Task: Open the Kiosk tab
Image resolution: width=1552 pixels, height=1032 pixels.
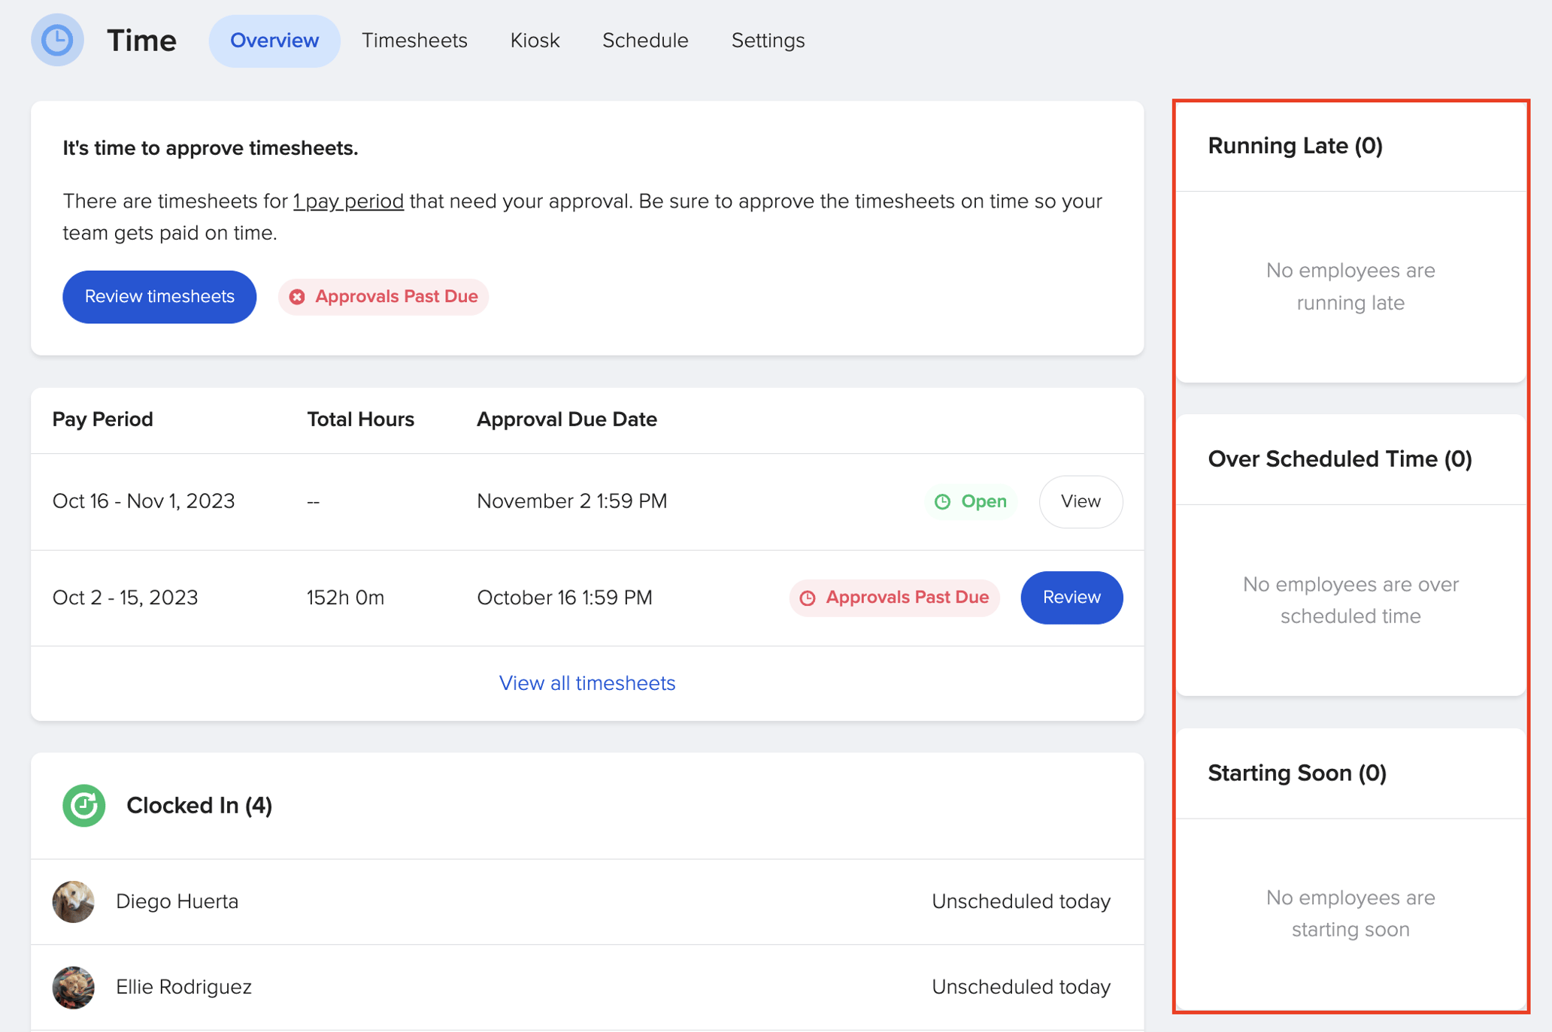Action: pyautogui.click(x=534, y=41)
